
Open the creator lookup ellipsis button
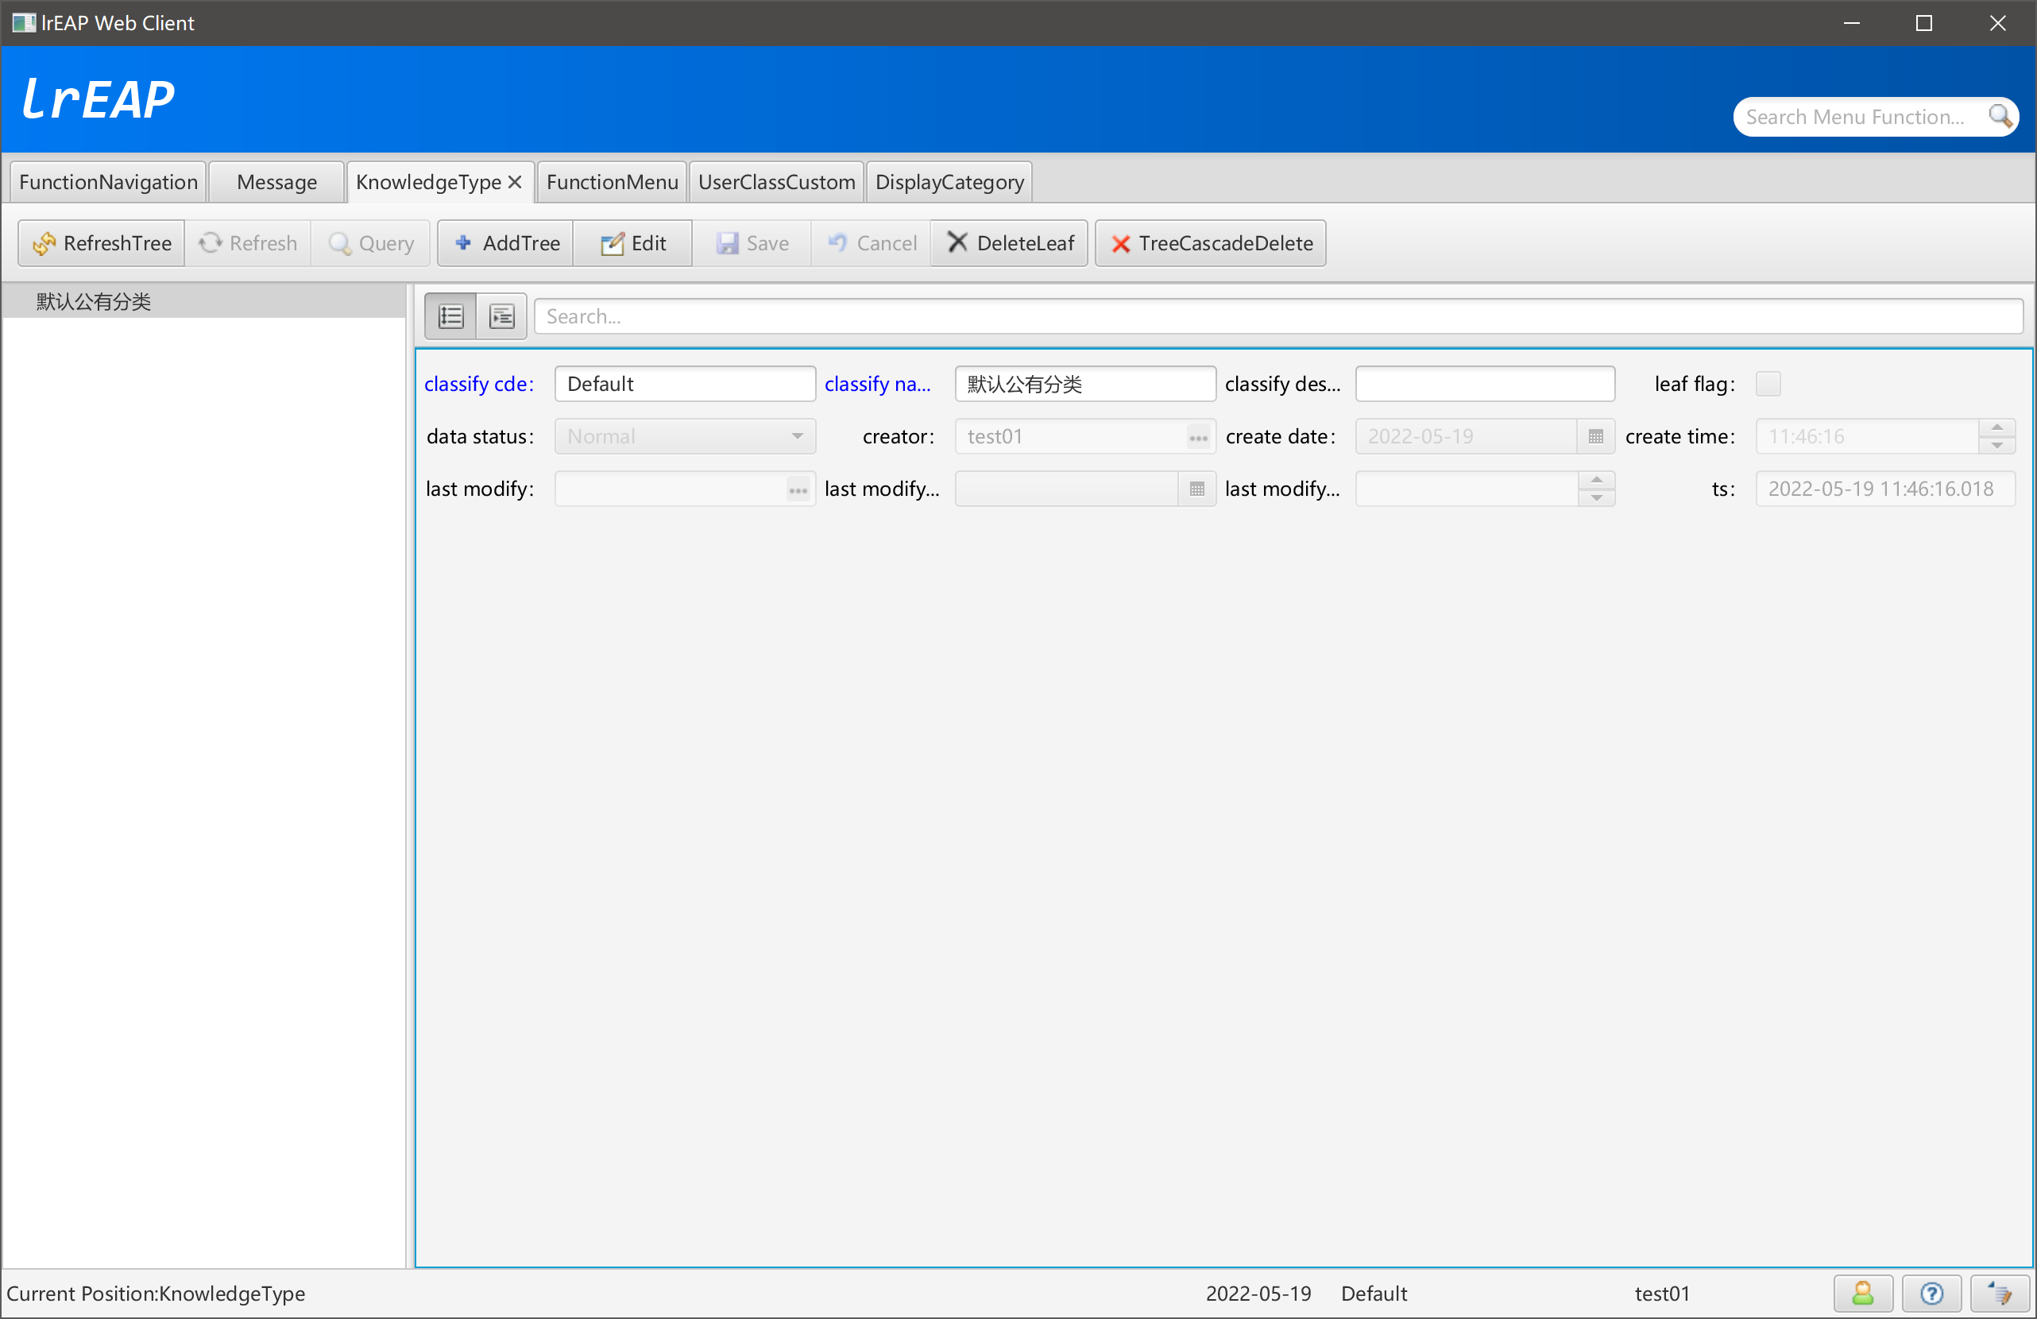click(1198, 436)
